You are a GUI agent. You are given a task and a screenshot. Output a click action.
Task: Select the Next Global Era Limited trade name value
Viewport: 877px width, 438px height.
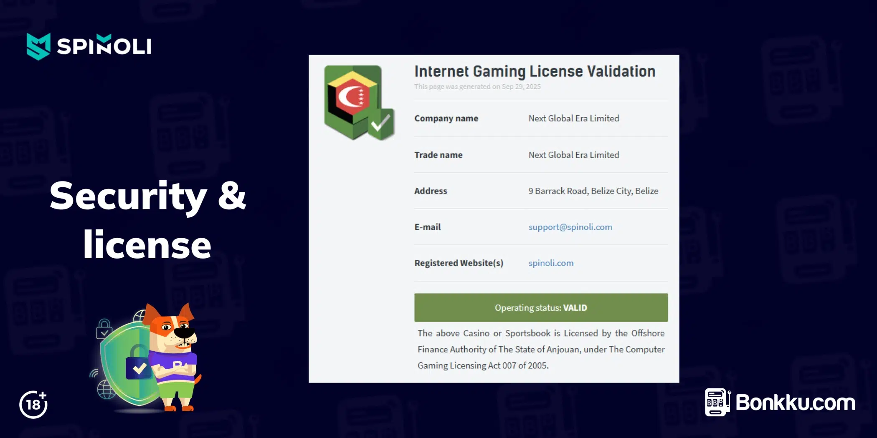574,155
